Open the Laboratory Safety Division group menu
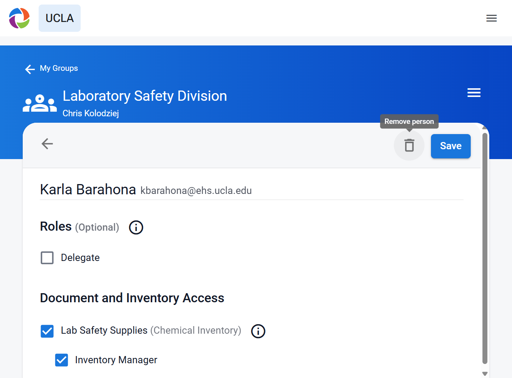 point(474,92)
